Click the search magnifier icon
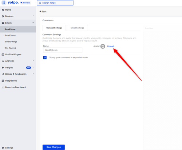Screen dimensions: 182x150 [40, 3]
